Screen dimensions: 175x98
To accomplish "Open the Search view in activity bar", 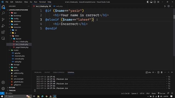I will (3, 13).
